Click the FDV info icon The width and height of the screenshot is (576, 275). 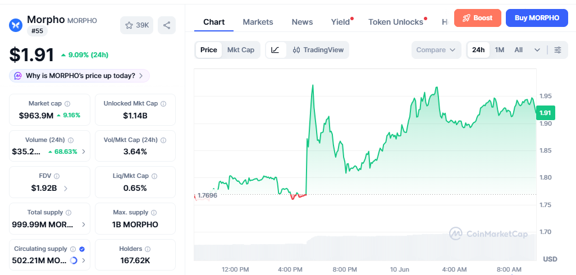click(x=57, y=176)
